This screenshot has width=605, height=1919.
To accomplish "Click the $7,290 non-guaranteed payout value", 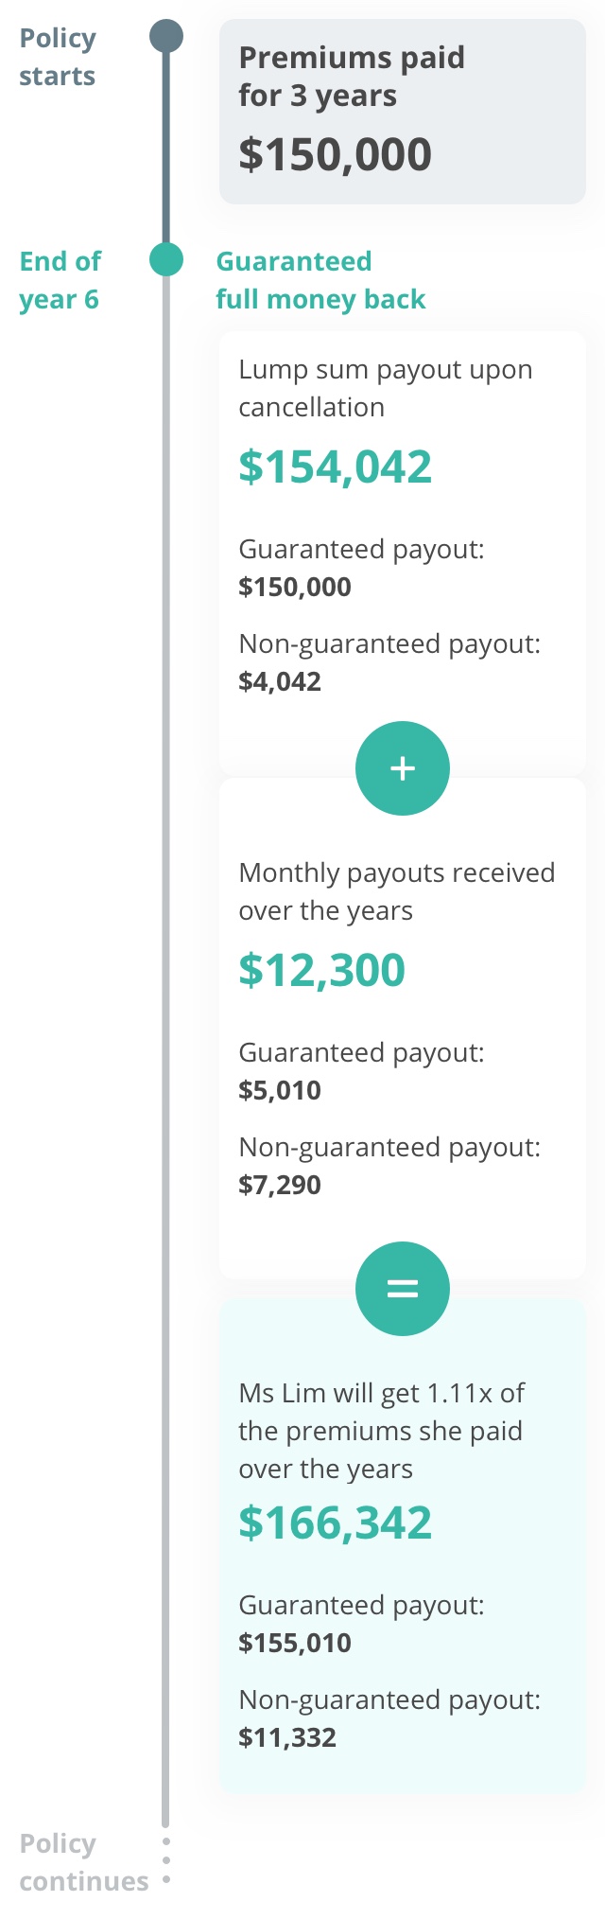I will (280, 1185).
